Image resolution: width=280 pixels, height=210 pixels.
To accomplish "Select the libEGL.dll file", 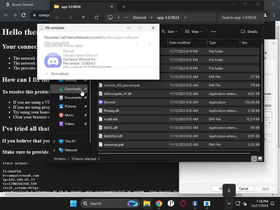I will pos(179,128).
